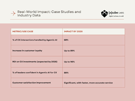Click 'Increase in customer loyalty' row label
This screenshot has width=135, height=101.
pos(27,51)
